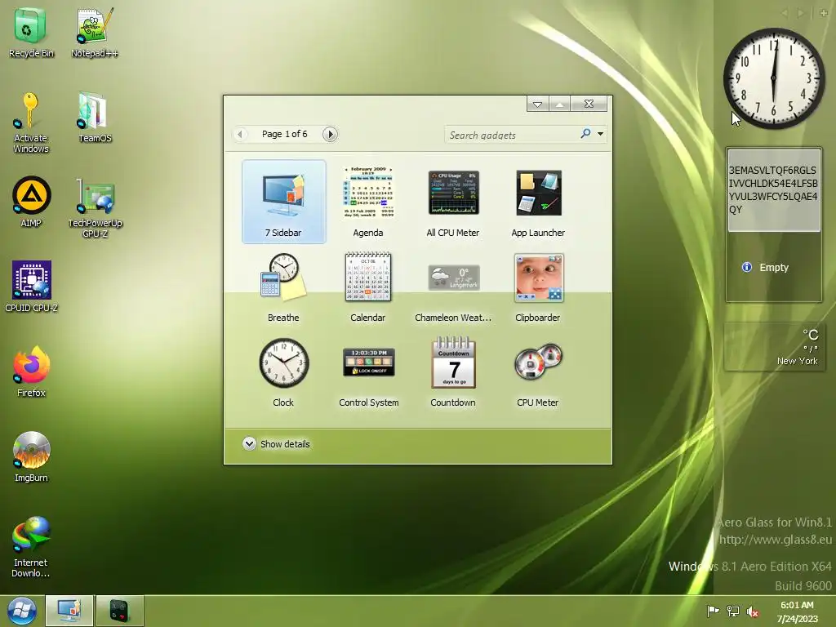Open network tray icon

point(733,611)
